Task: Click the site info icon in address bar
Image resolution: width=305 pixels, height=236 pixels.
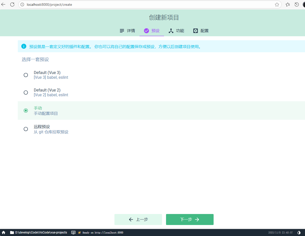Action: point(22,4)
